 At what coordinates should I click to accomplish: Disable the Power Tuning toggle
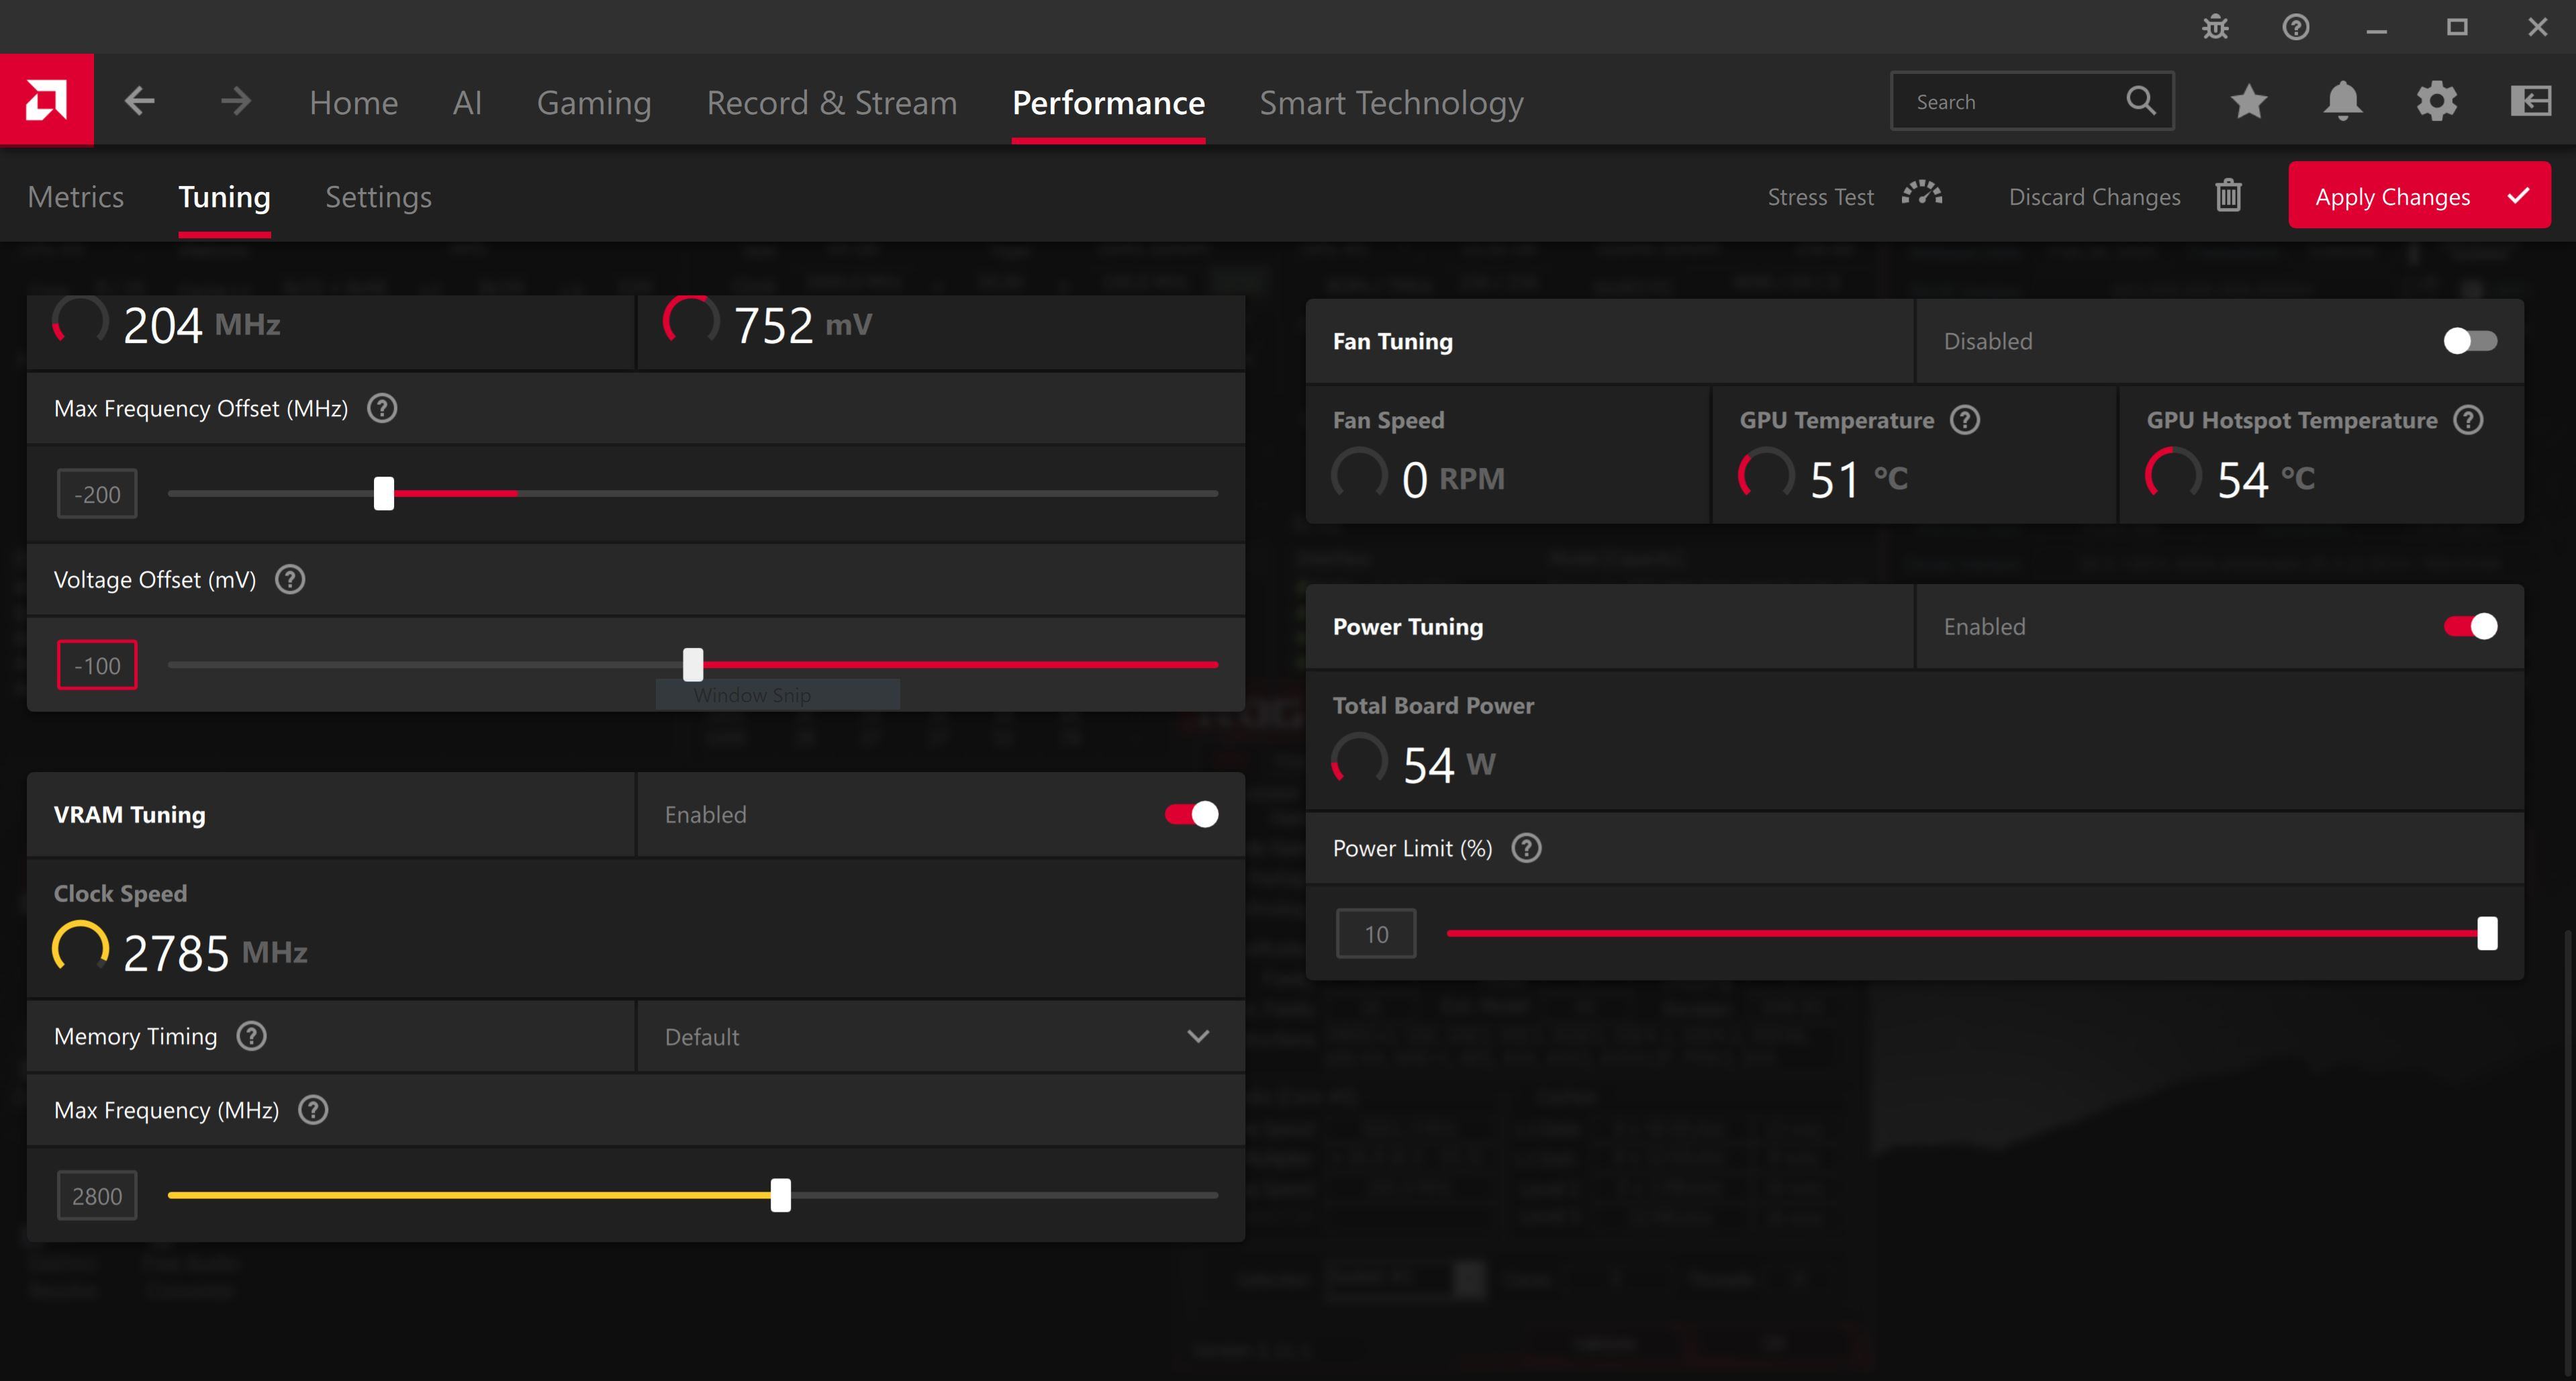click(x=2469, y=626)
